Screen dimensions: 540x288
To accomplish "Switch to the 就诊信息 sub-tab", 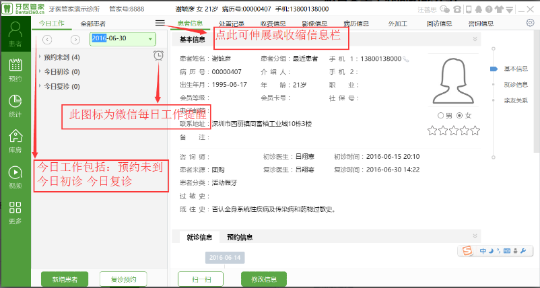I will (199, 237).
